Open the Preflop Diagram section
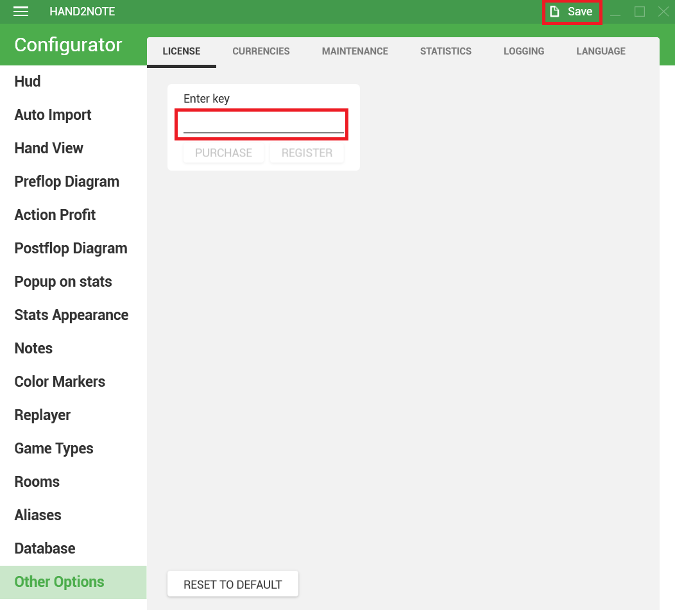The height and width of the screenshot is (610, 675). pyautogui.click(x=67, y=182)
